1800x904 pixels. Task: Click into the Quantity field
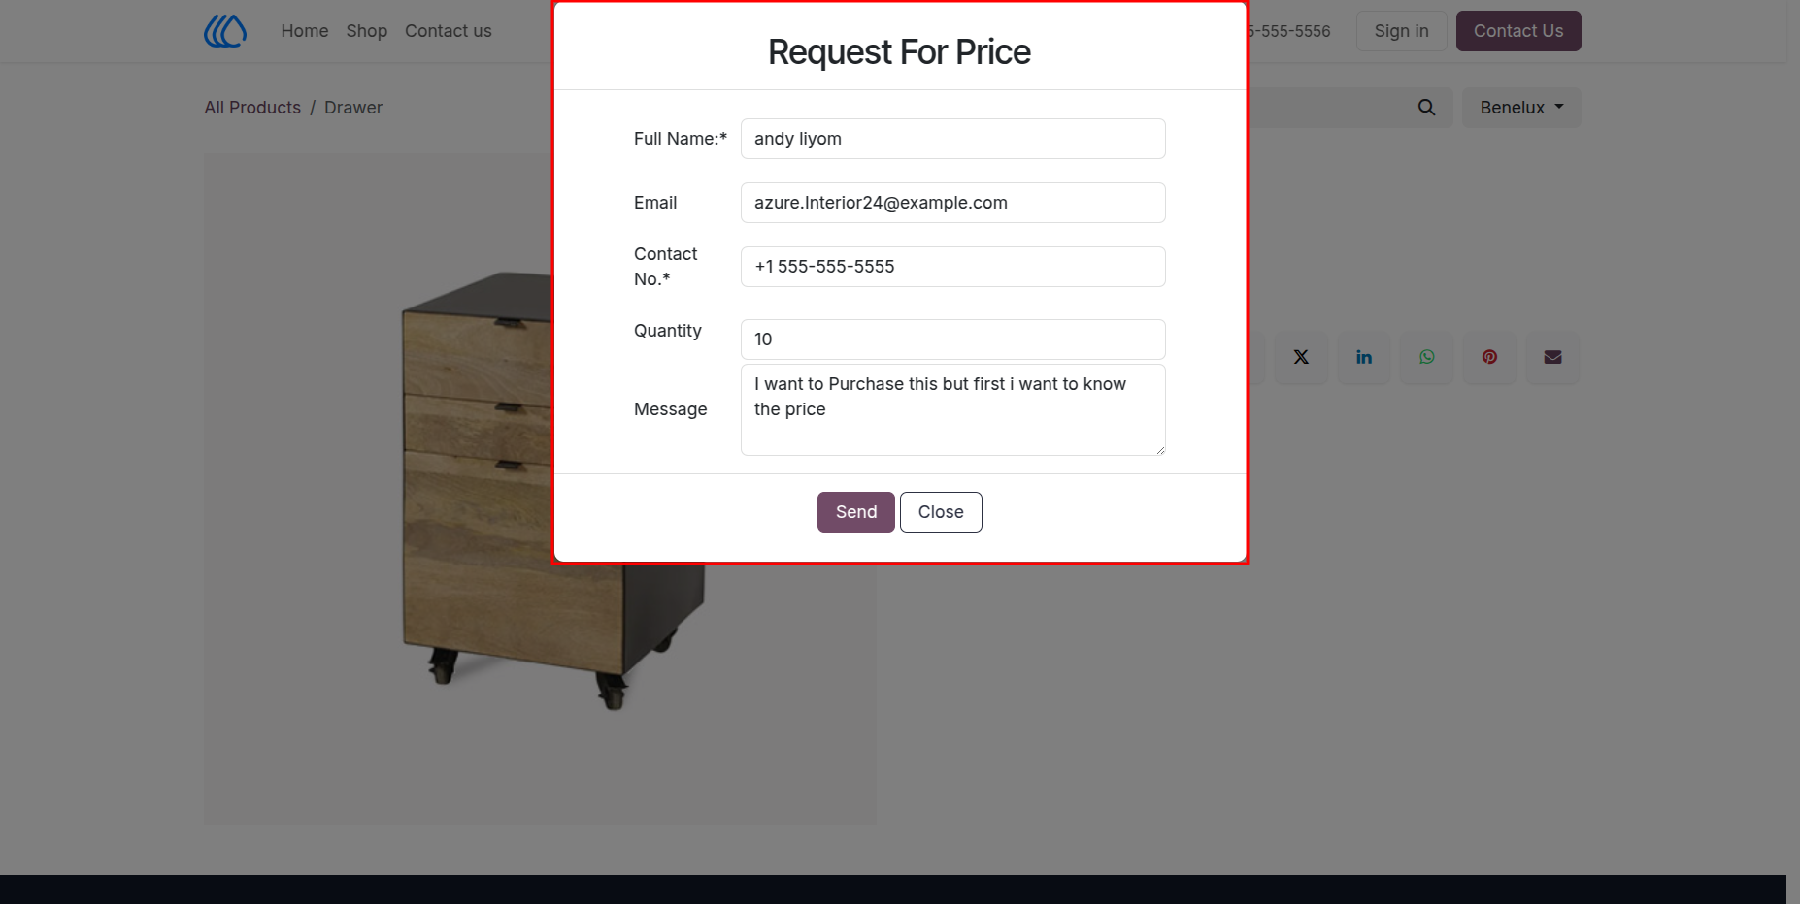pos(953,339)
